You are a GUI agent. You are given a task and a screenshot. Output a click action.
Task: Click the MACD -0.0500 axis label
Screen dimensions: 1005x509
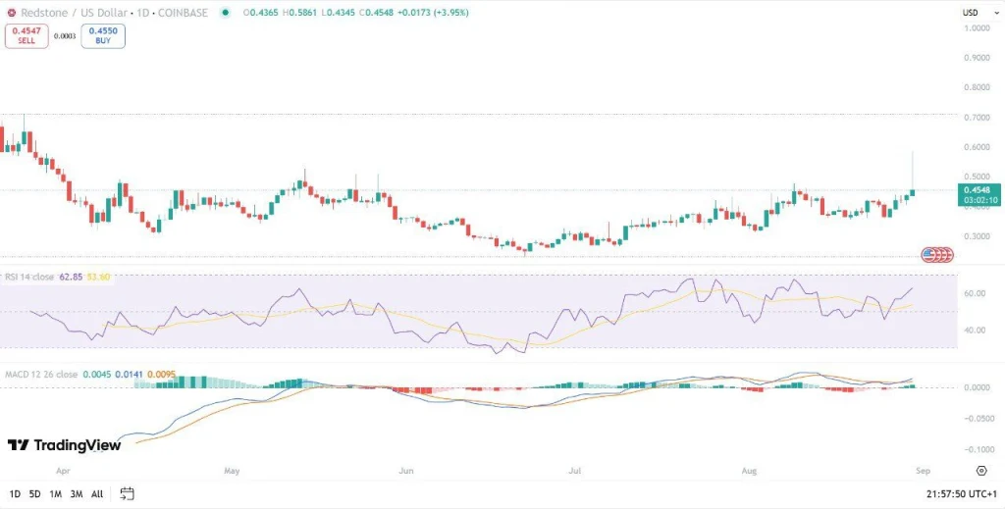[979, 418]
